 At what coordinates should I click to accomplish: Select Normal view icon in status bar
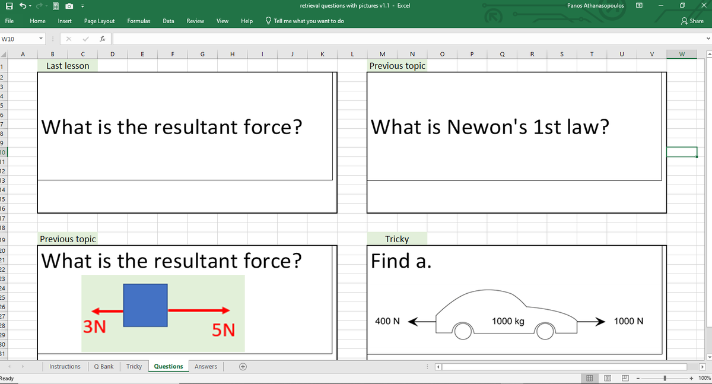coord(590,378)
